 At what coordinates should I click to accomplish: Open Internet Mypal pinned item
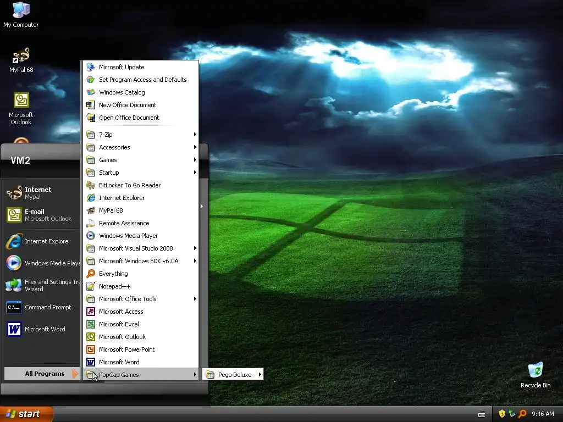(x=40, y=193)
